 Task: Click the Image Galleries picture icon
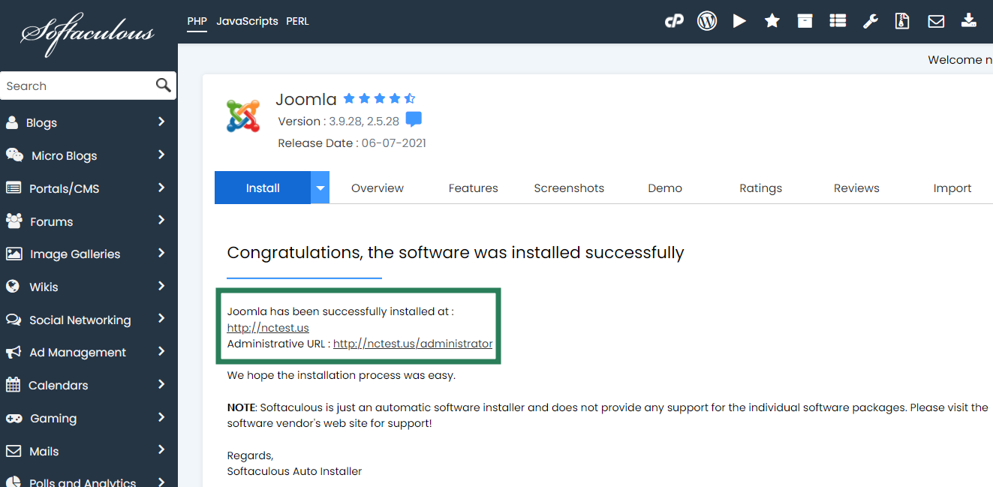click(14, 254)
